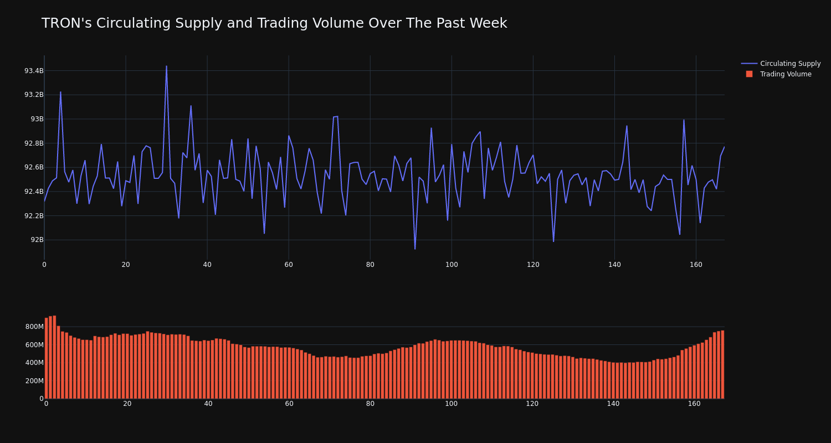Click the 120 tick on volume chart x-axis
This screenshot has width=831, height=443.
tap(532, 404)
